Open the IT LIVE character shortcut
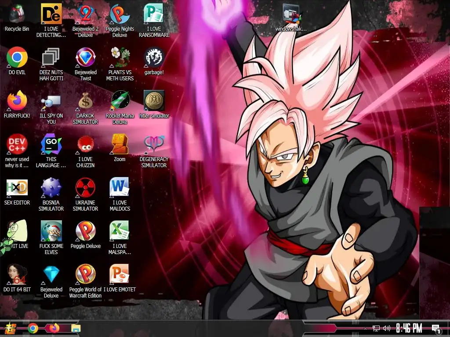Image resolution: width=450 pixels, height=337 pixels. click(16, 233)
